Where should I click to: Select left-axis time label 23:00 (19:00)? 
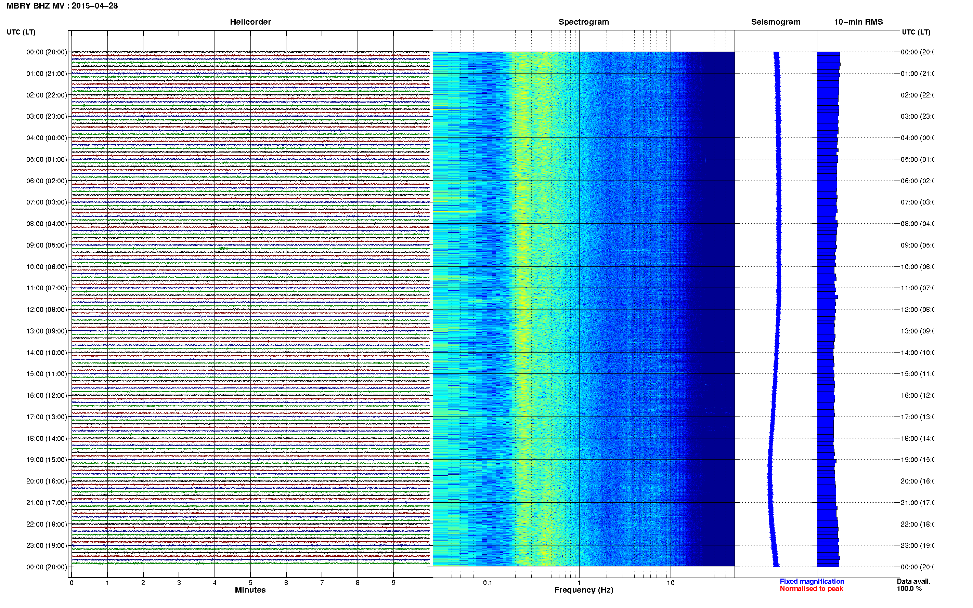[x=47, y=546]
